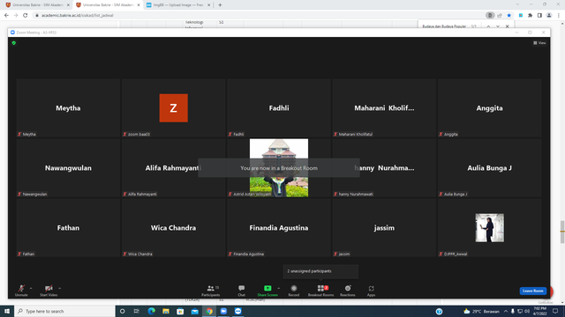Click Leave Room button

[x=532, y=291]
